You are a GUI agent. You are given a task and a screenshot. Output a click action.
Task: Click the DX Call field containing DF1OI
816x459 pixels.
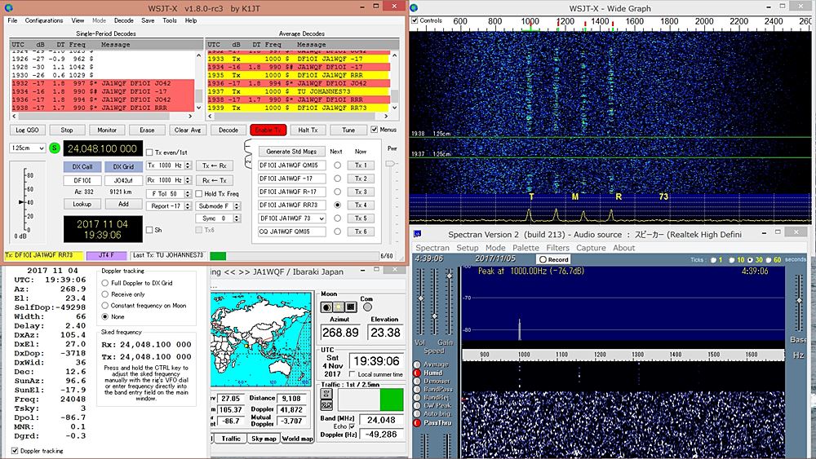tap(82, 180)
